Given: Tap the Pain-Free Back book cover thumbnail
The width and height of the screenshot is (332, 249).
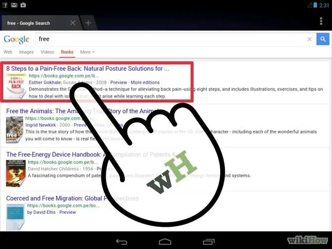Looking at the screenshot, I should [x=16, y=86].
